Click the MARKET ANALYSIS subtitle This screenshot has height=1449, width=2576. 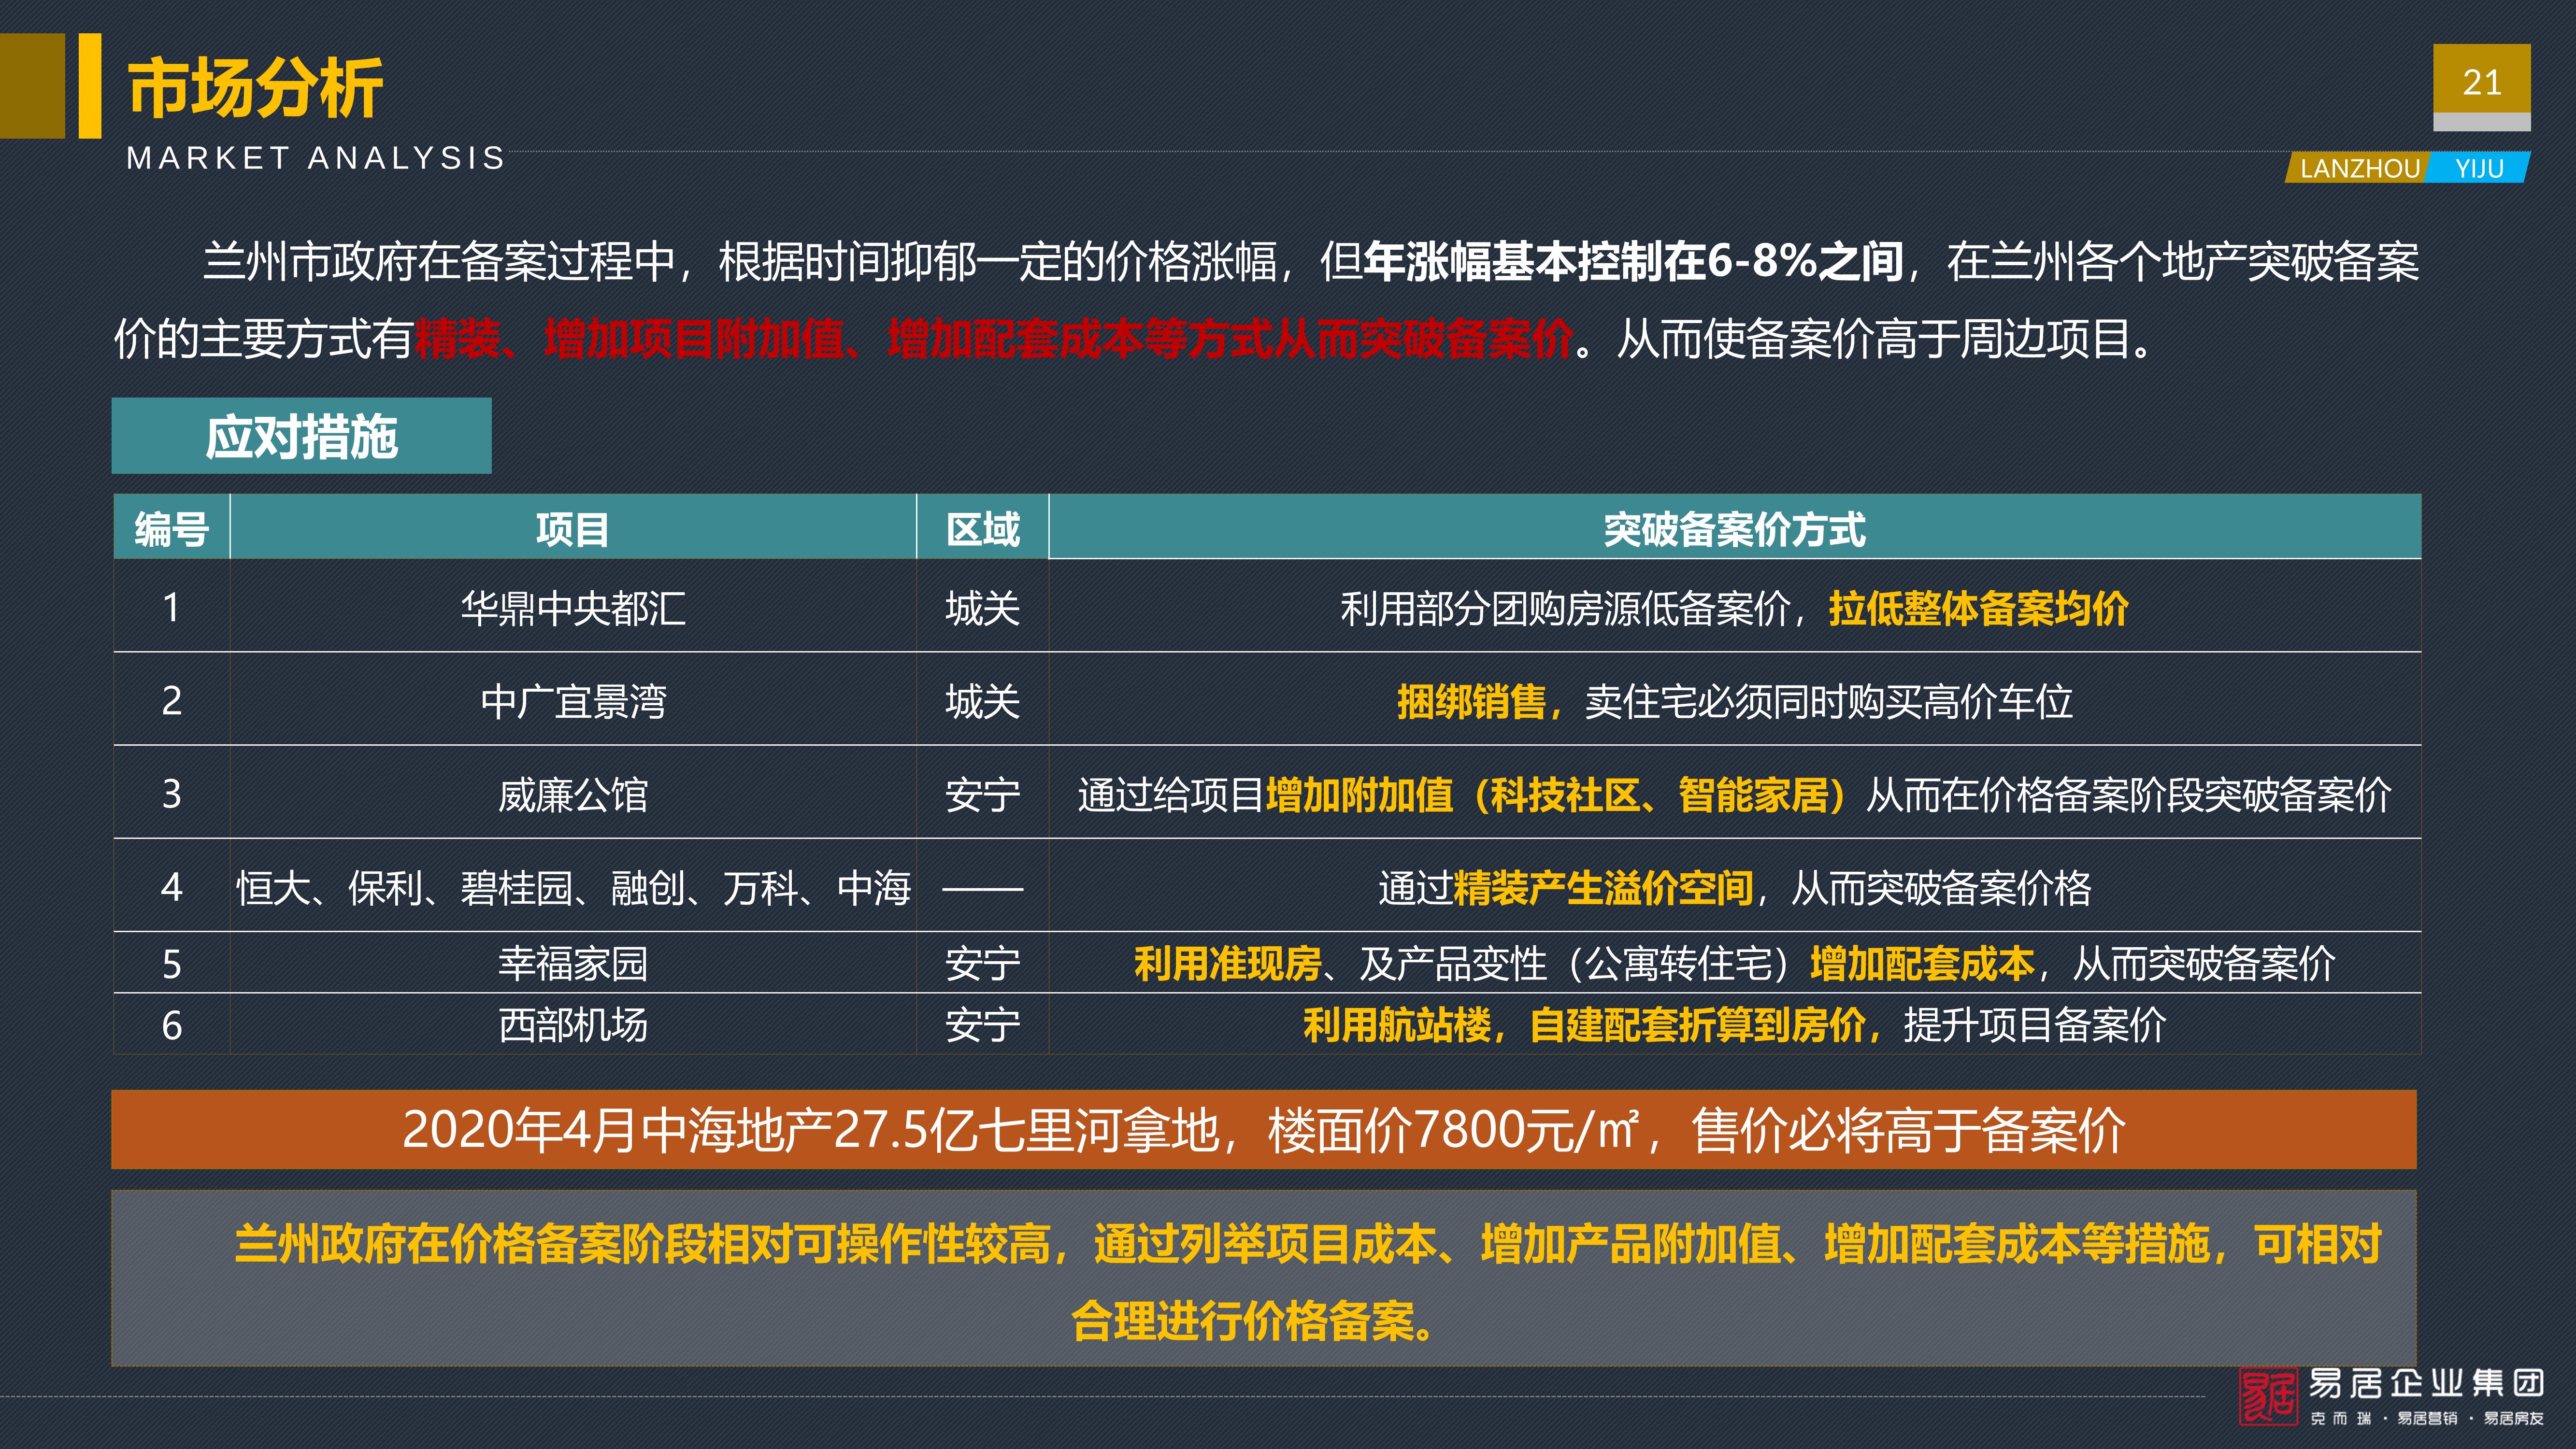tap(316, 158)
